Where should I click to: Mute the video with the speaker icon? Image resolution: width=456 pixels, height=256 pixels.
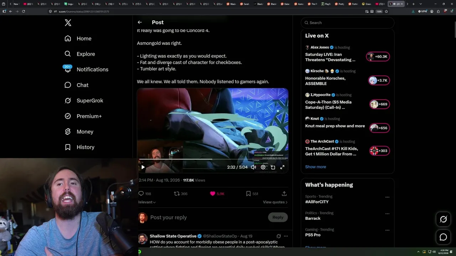tap(253, 167)
